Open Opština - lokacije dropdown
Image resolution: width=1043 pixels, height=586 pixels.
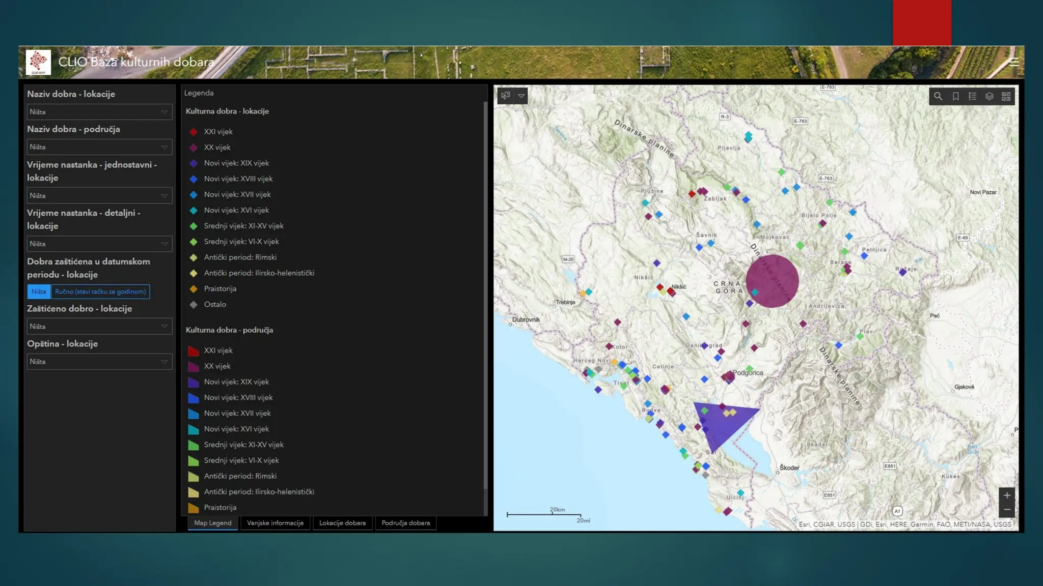tap(99, 362)
